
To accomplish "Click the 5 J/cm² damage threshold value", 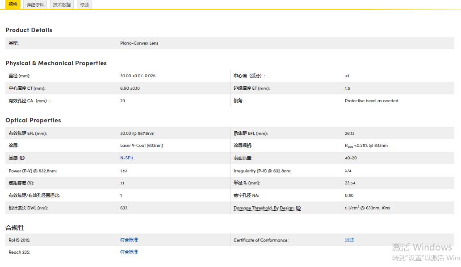I will tap(367, 208).
